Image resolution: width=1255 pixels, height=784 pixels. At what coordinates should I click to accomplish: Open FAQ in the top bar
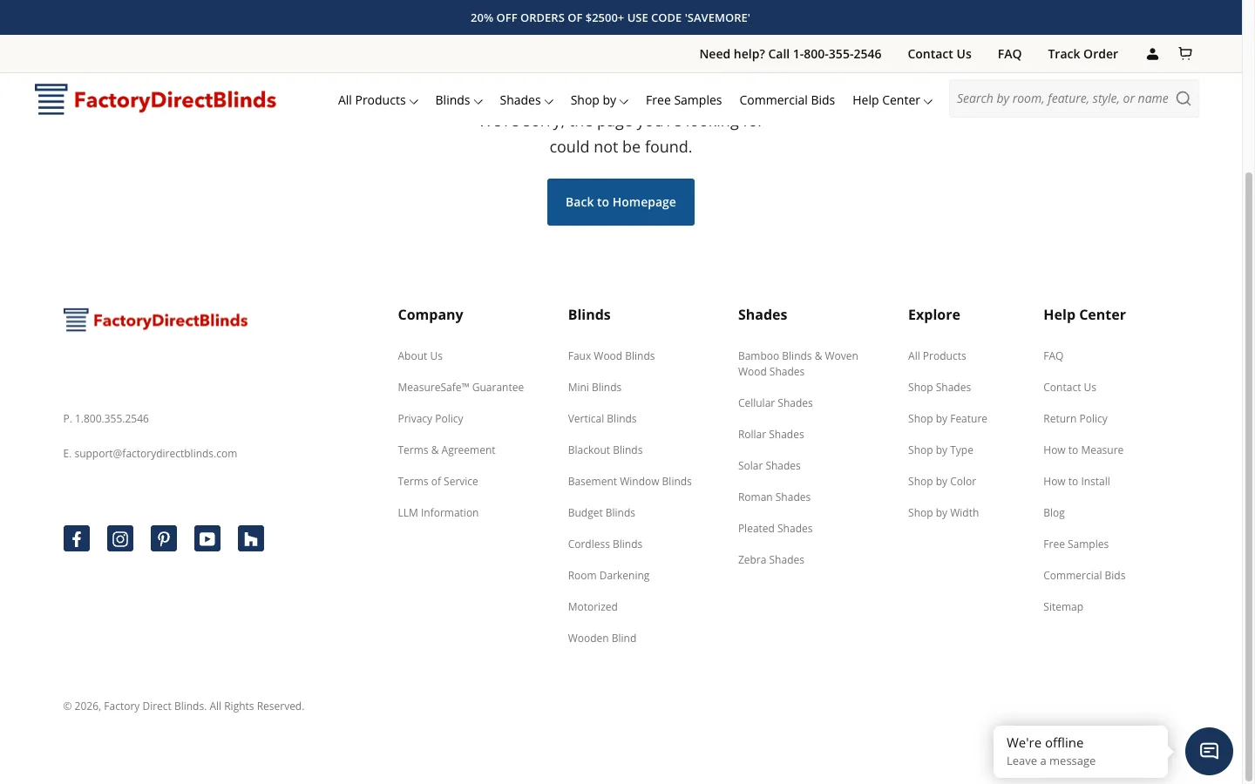pos(1009,54)
